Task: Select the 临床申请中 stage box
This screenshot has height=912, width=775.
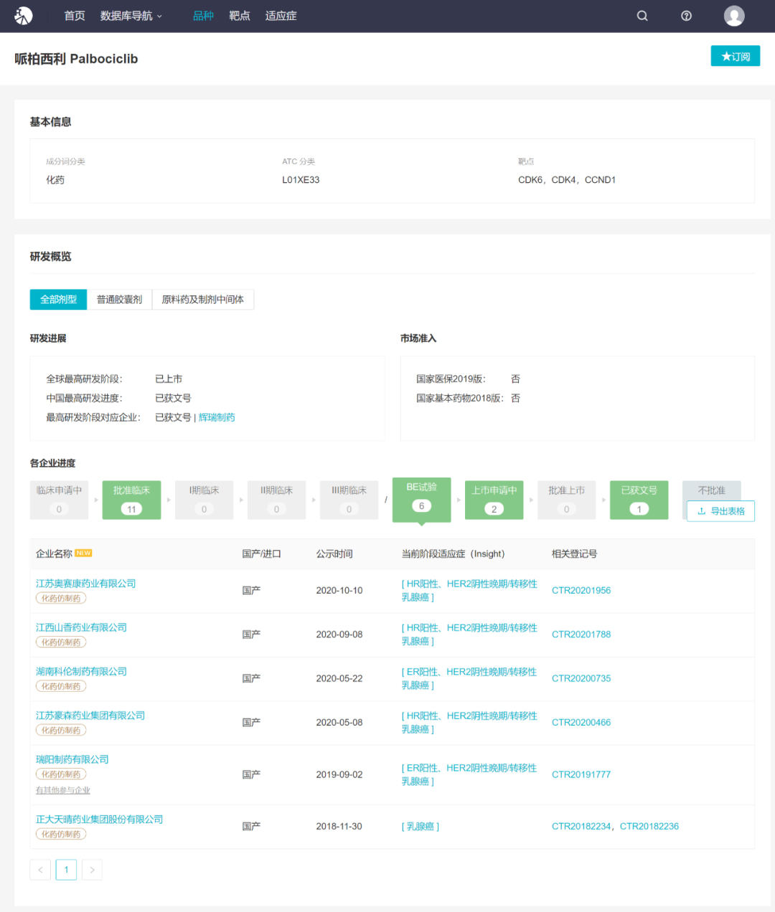Action: [60, 500]
